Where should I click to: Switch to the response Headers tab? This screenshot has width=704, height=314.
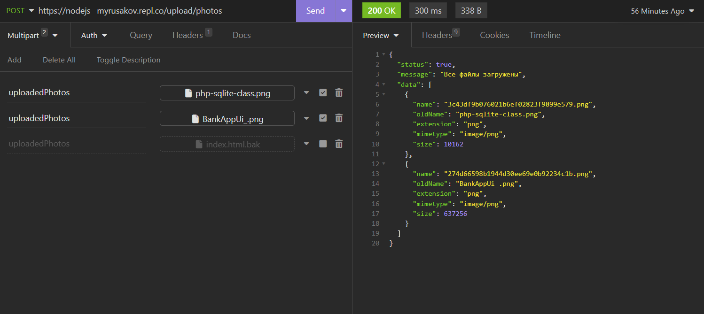(x=440, y=35)
